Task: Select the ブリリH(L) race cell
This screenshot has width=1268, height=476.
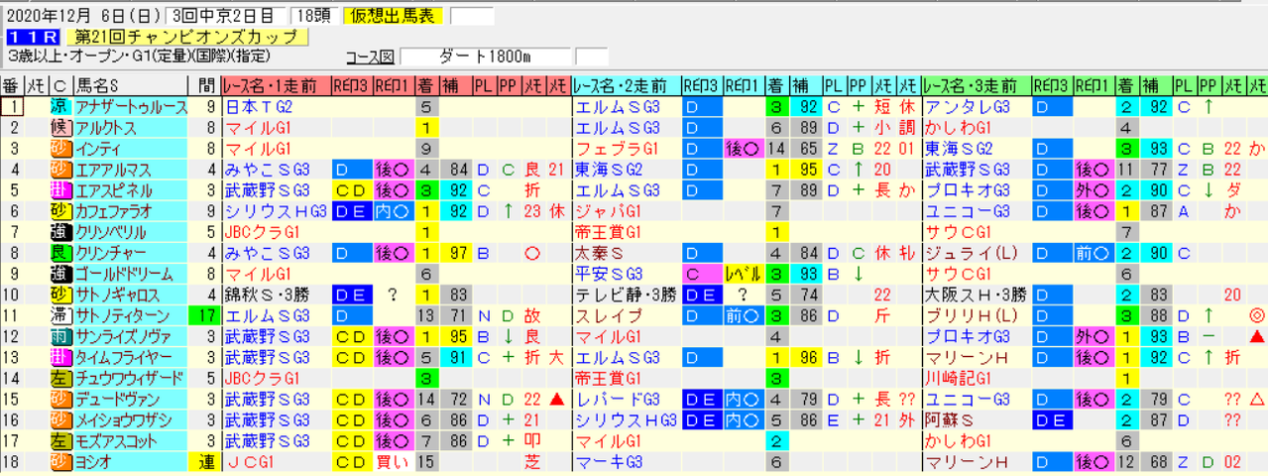Action: [976, 315]
